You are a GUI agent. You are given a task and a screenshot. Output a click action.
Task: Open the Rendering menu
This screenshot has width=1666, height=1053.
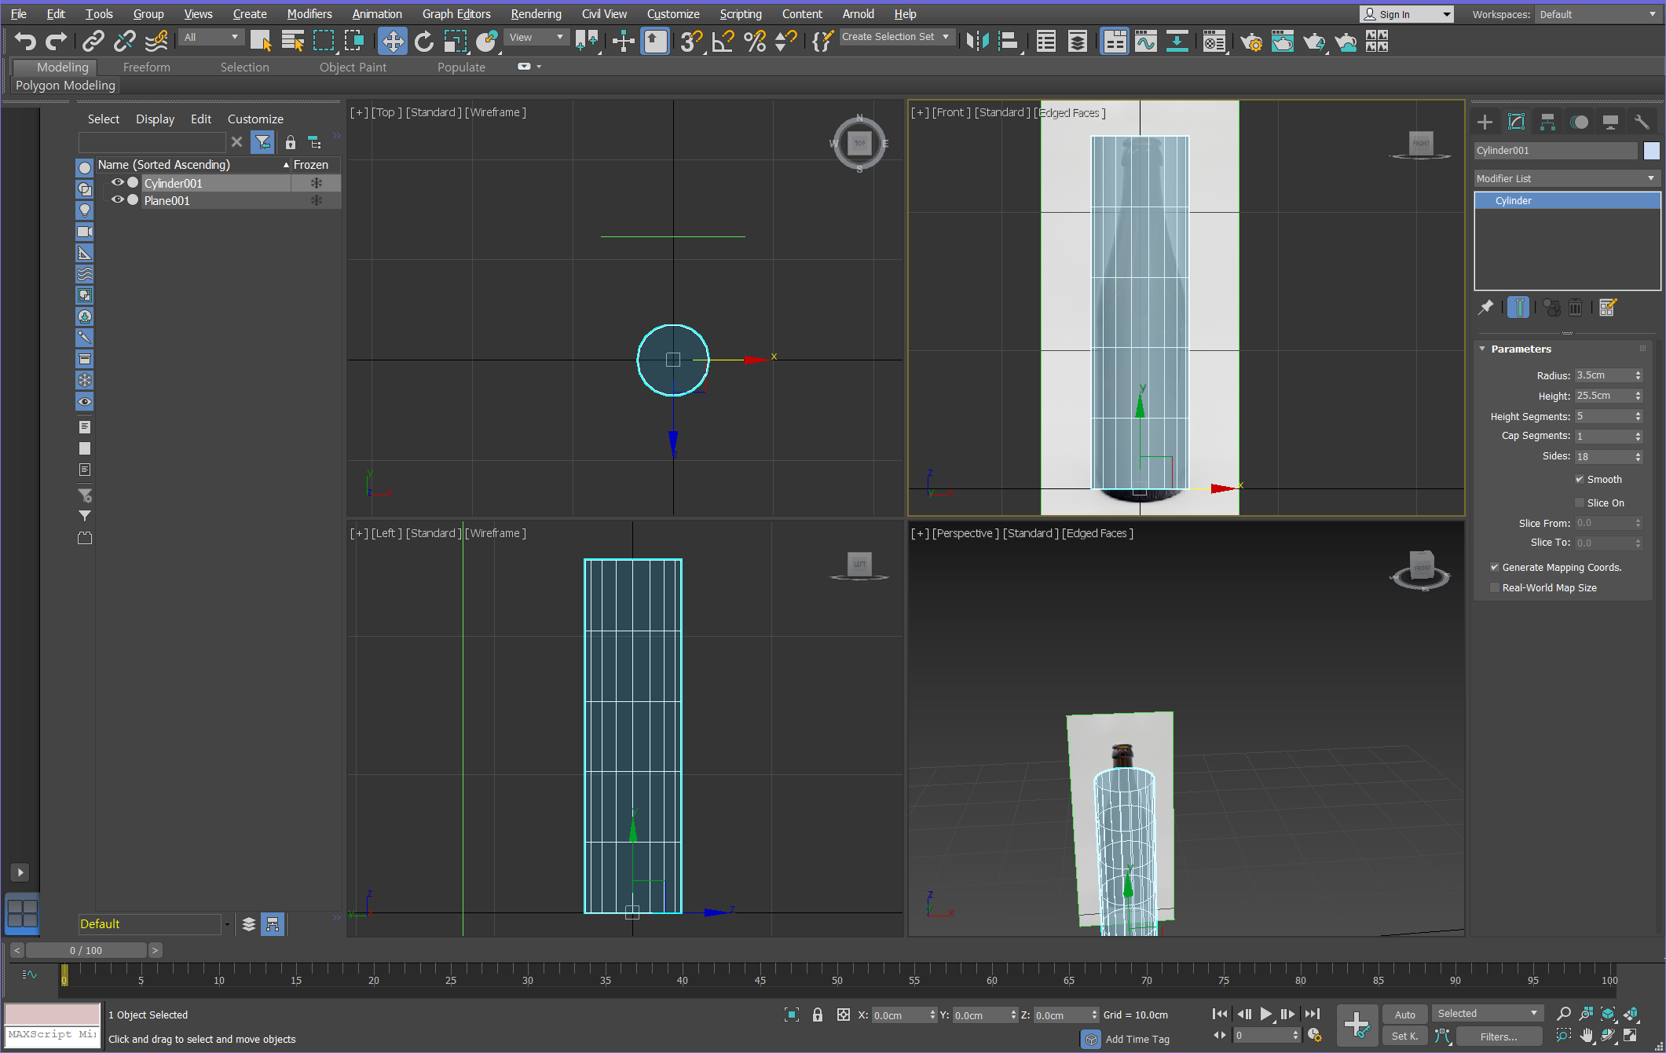click(x=536, y=13)
